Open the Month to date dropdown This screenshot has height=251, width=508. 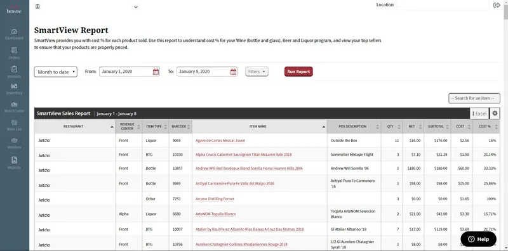click(x=56, y=72)
